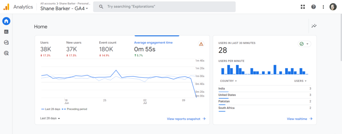Open the Explore sidebar icon

click(6, 42)
